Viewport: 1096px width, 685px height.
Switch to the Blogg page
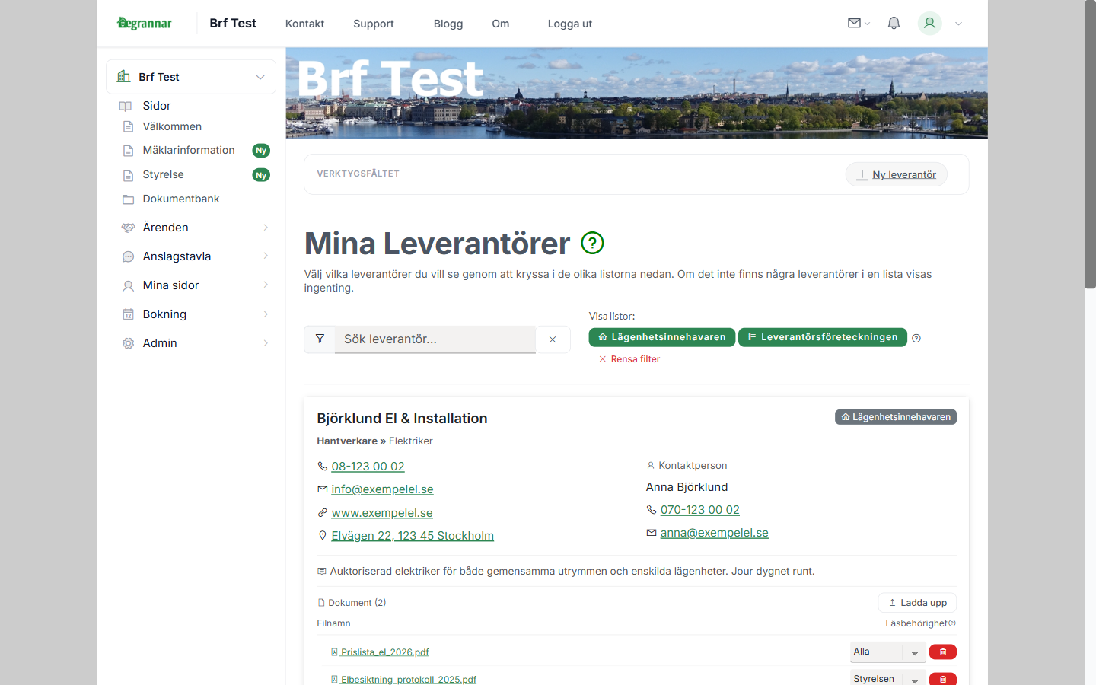[448, 24]
